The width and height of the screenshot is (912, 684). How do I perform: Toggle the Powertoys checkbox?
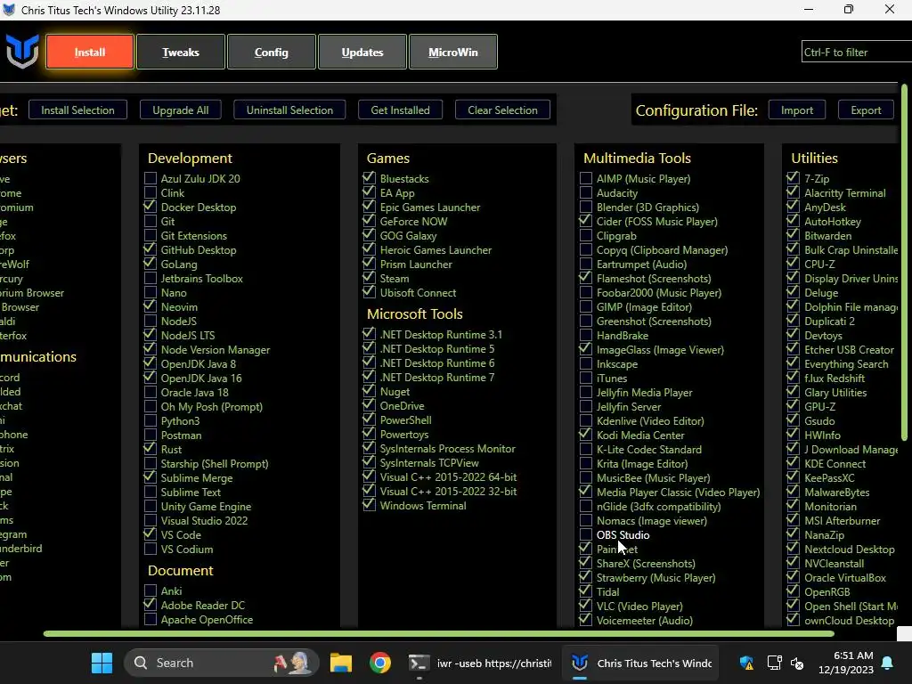[369, 434]
